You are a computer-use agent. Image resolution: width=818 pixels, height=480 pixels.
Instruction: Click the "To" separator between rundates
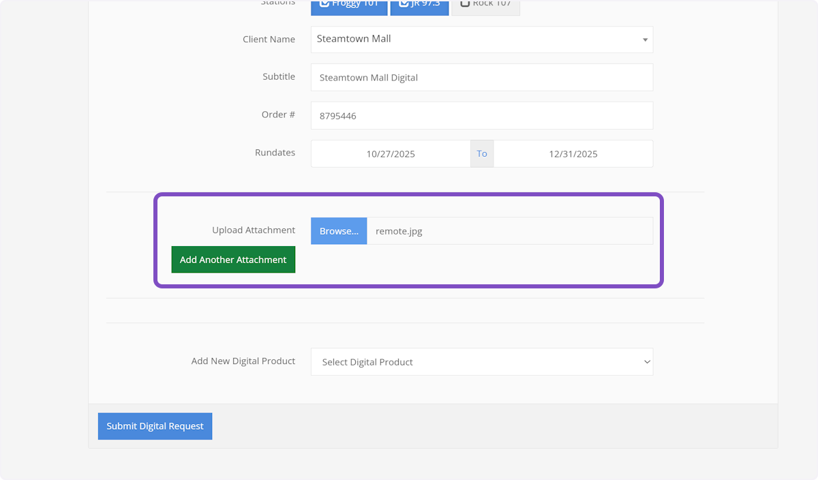pos(482,154)
